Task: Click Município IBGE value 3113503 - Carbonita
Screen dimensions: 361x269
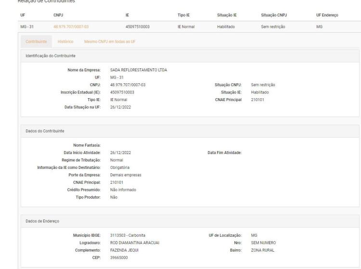Action: 128,235
